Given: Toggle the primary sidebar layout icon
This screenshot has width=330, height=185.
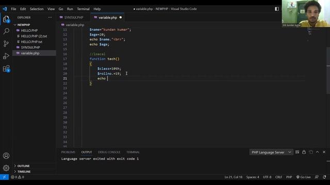Looking at the screenshot, I should pyautogui.click(x=277, y=9).
